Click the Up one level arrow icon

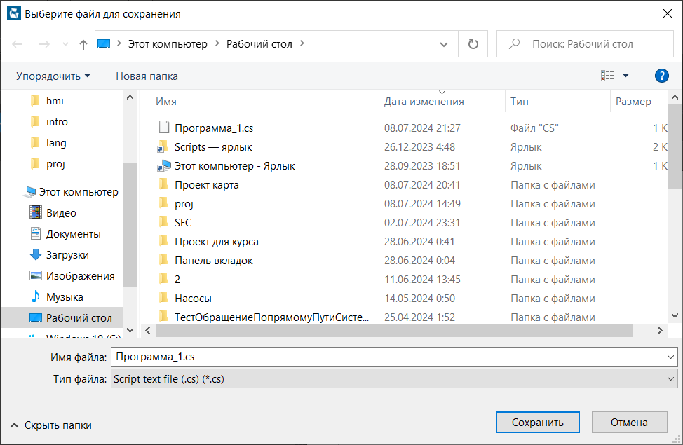click(83, 44)
